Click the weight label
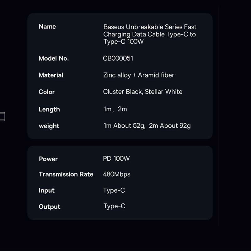 [49, 126]
